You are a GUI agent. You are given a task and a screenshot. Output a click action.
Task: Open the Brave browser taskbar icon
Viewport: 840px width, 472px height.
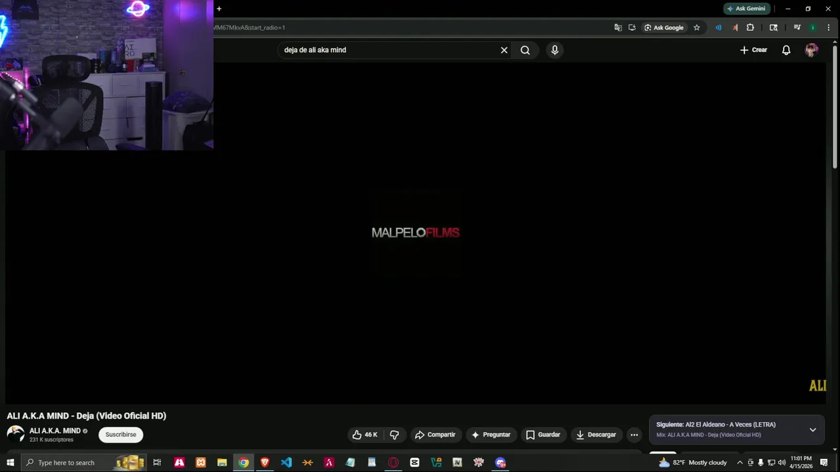265,463
